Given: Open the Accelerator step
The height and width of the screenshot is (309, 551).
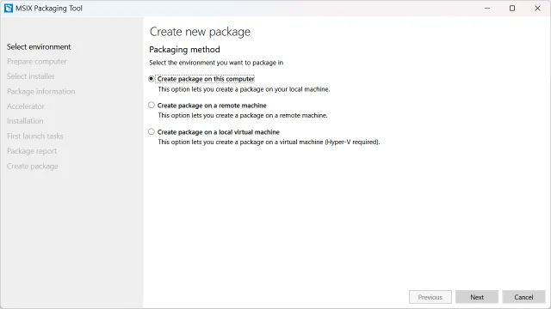Looking at the screenshot, I should (x=25, y=106).
